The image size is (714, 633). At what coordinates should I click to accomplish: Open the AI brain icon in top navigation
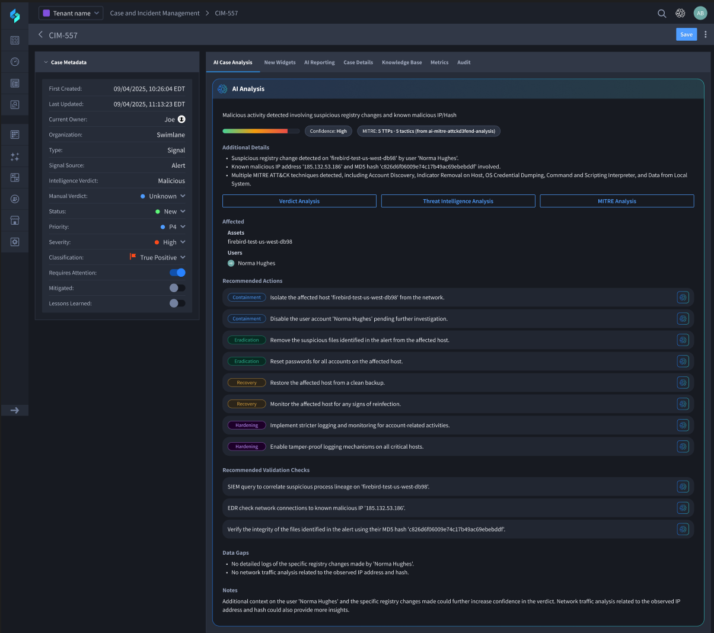[680, 12]
